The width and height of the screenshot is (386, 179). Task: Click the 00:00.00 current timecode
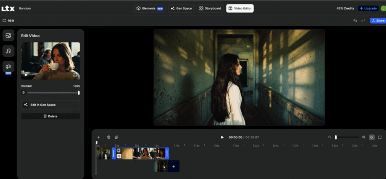(235, 138)
